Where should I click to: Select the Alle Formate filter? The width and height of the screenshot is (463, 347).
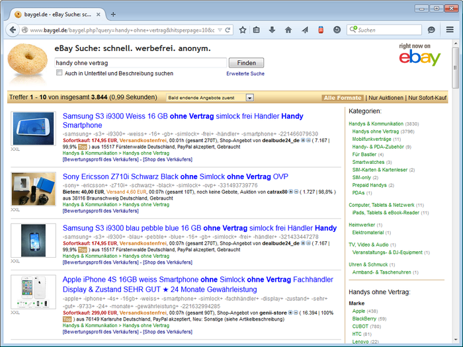coord(343,98)
